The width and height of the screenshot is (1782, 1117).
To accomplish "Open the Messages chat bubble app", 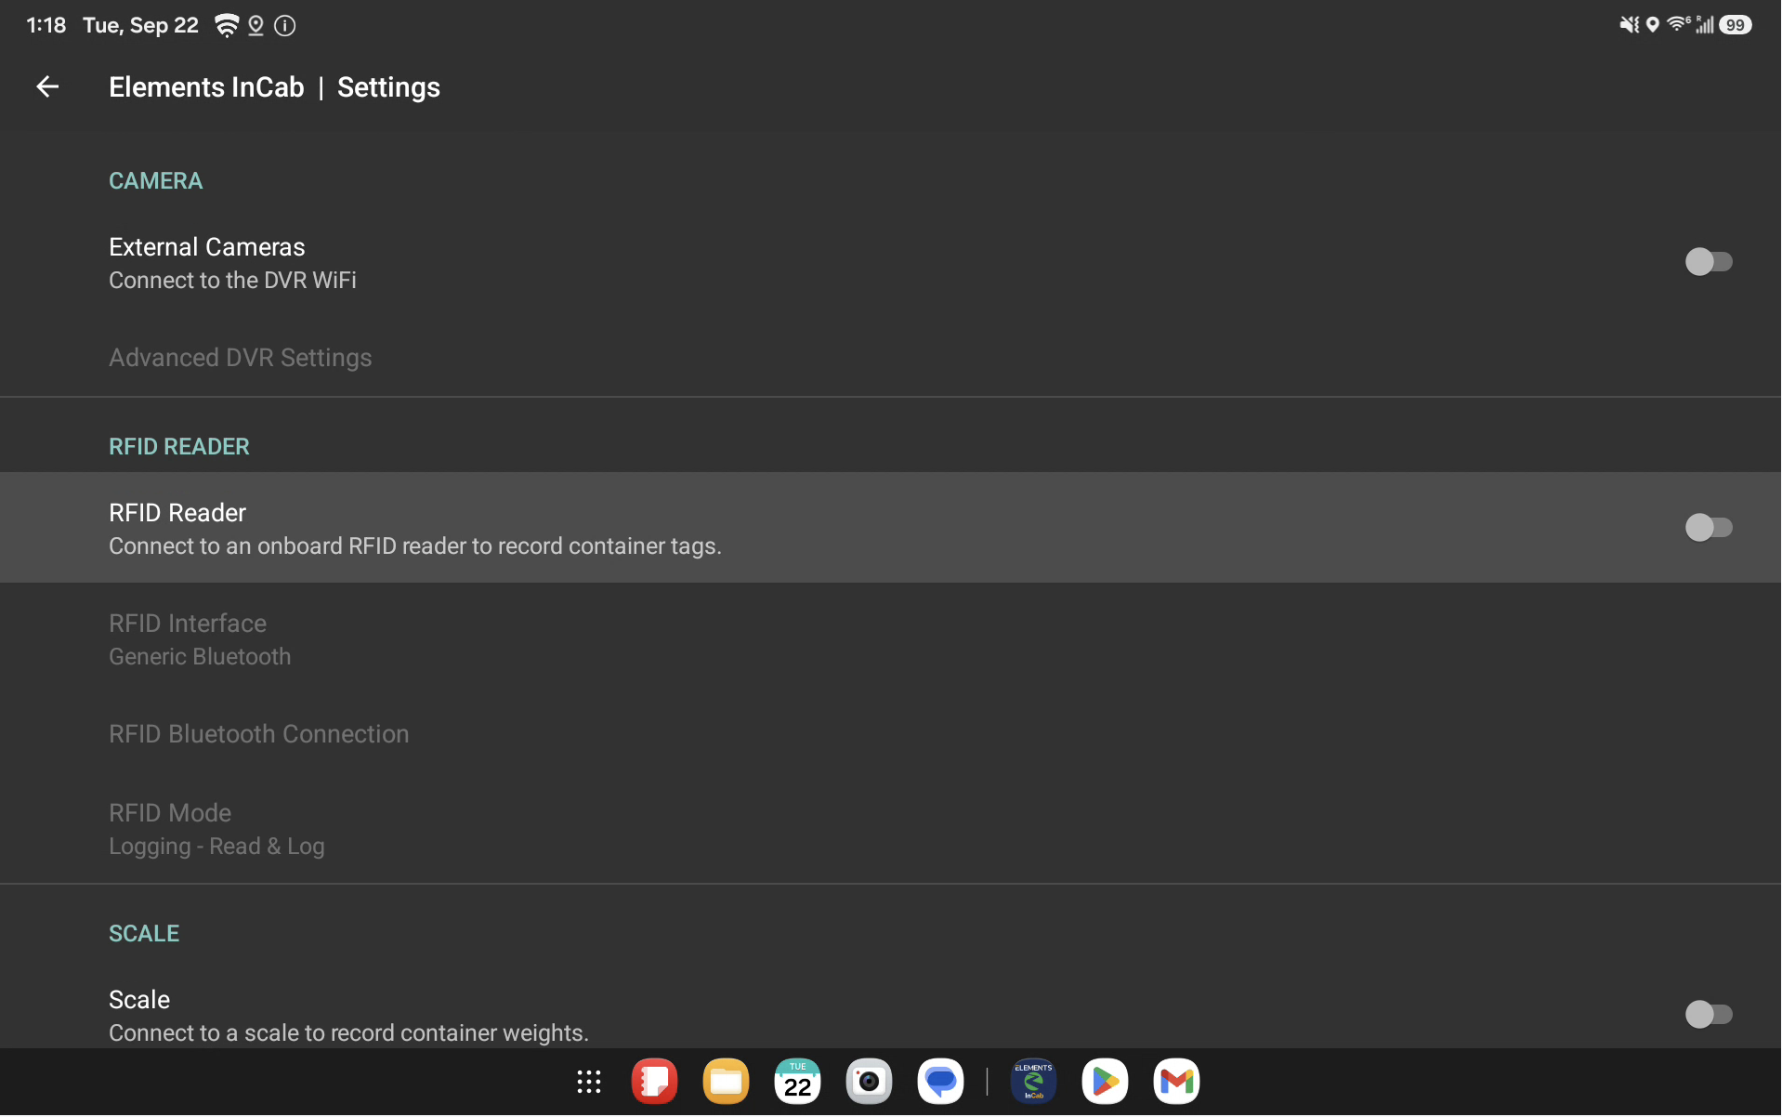I will click(x=940, y=1082).
